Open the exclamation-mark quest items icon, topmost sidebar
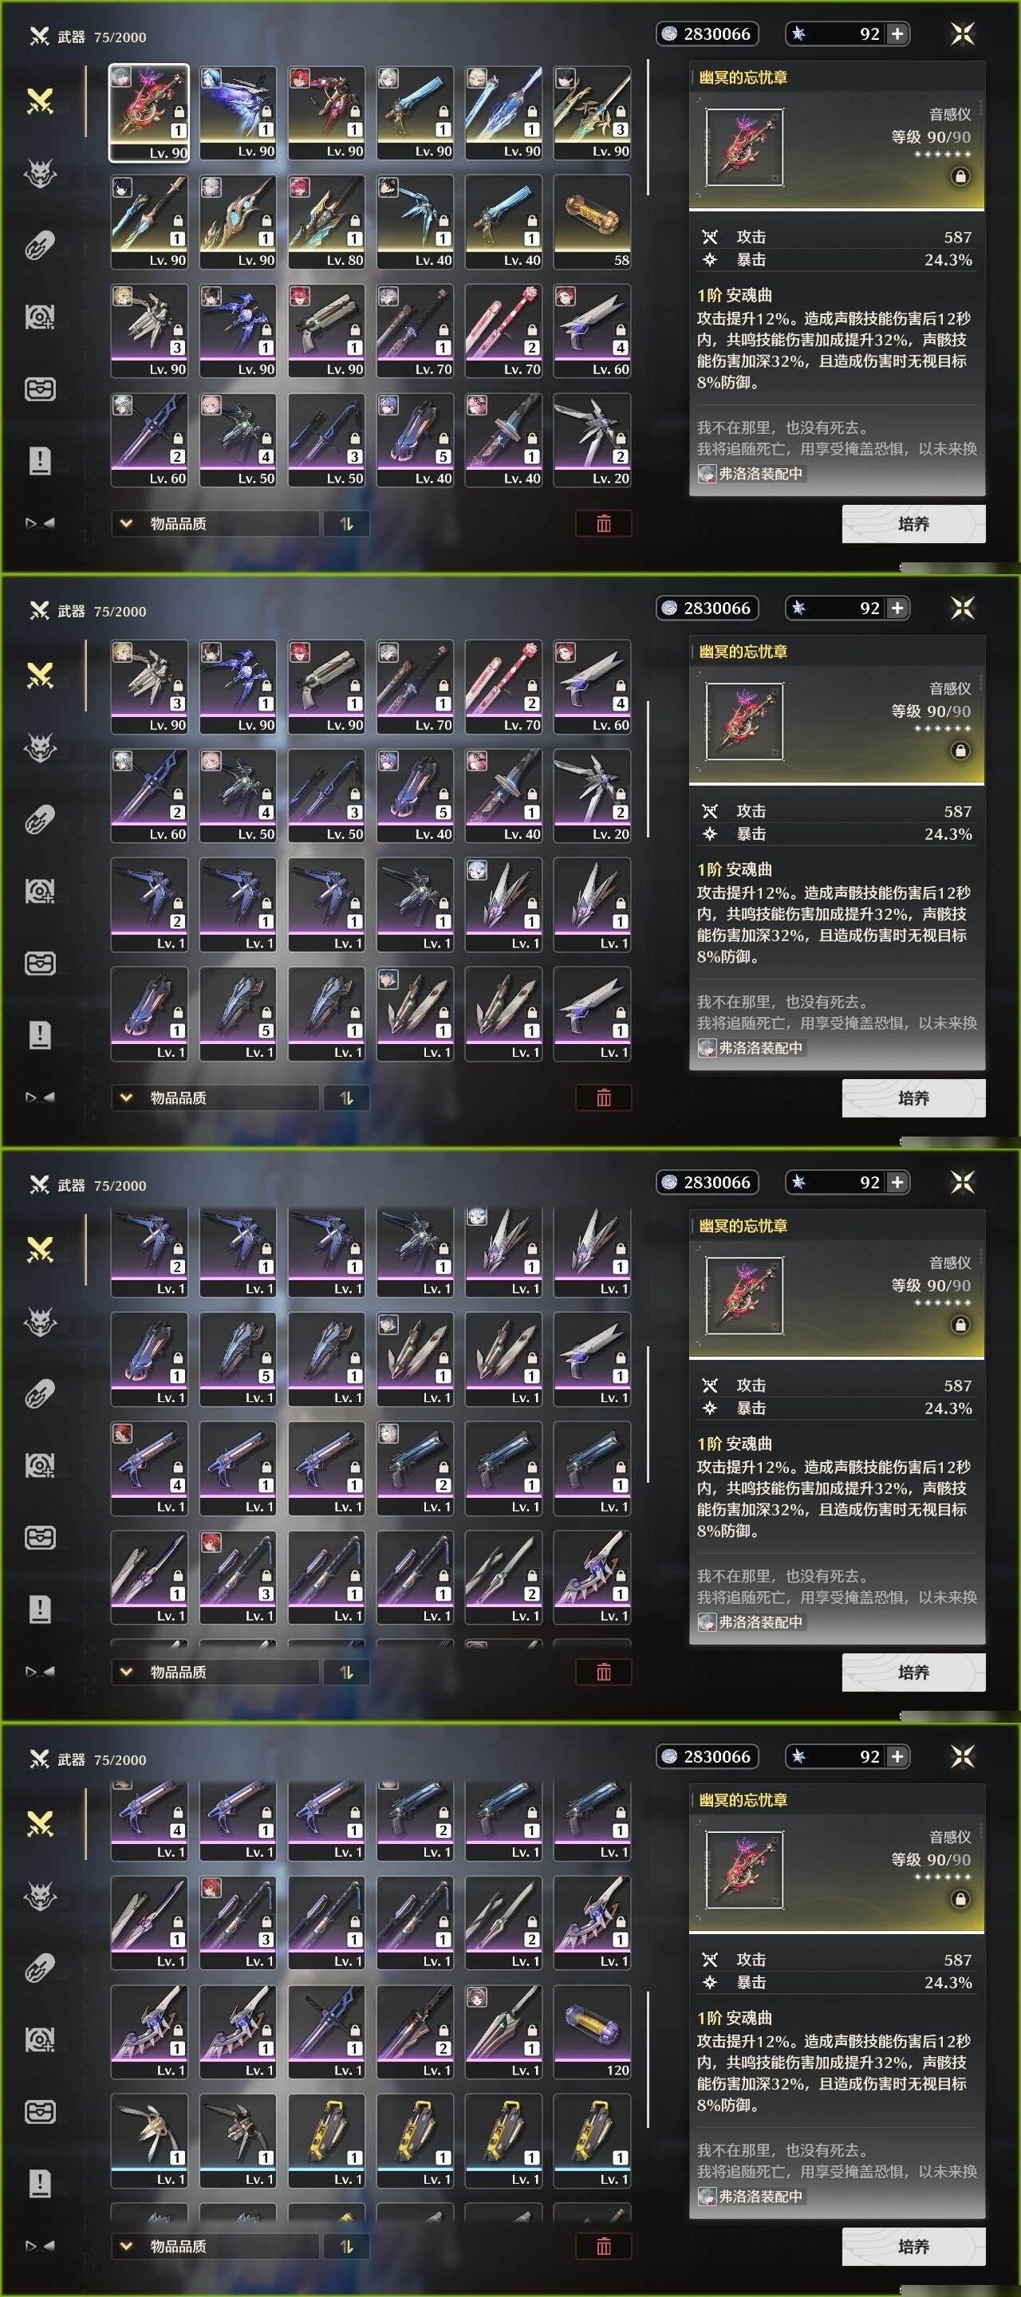This screenshot has height=2297, width=1021. pyautogui.click(x=40, y=461)
